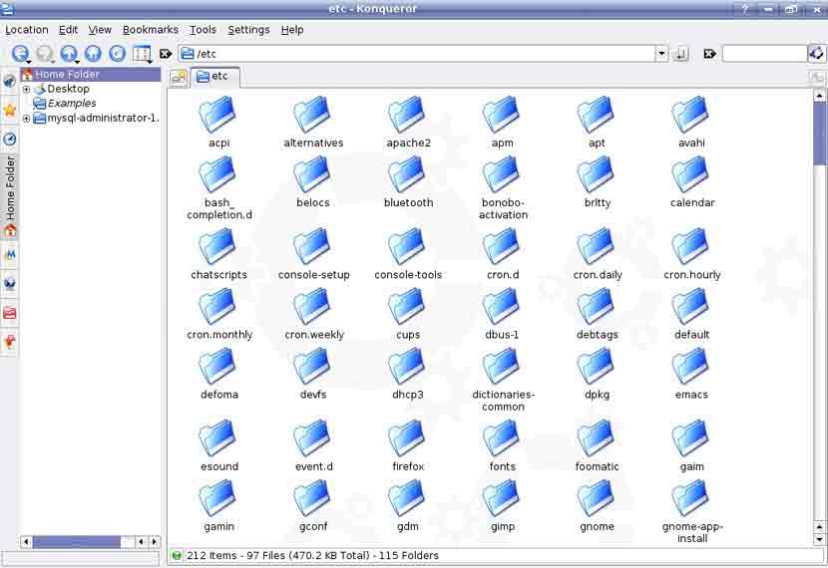This screenshot has width=828, height=568.
Task: Close the tab using right tab-bar button
Action: (x=817, y=78)
